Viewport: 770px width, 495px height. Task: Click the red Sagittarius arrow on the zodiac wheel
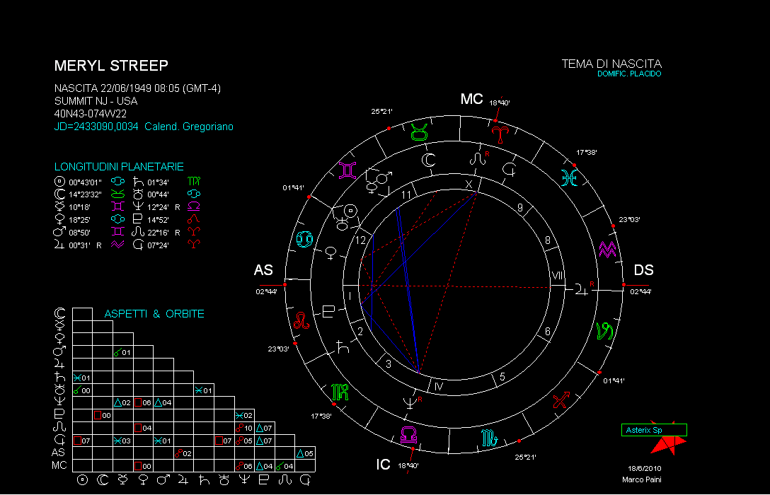tap(561, 400)
